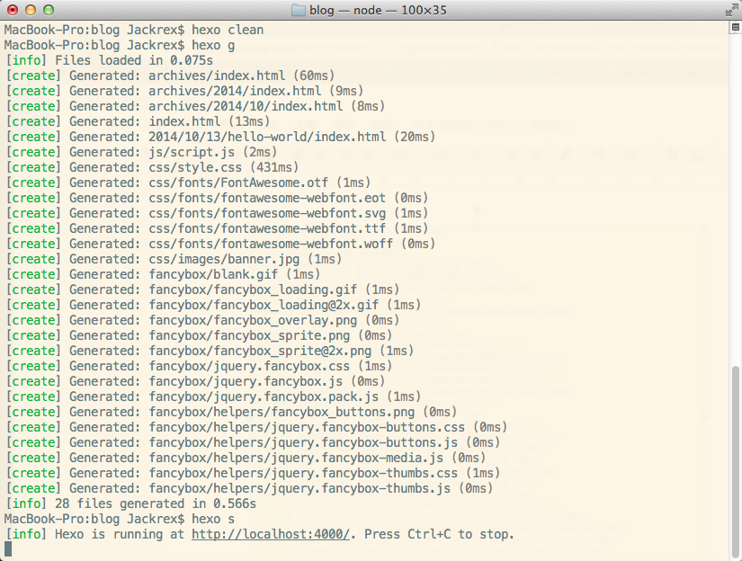Click the yellow minimize window button

pos(31,10)
